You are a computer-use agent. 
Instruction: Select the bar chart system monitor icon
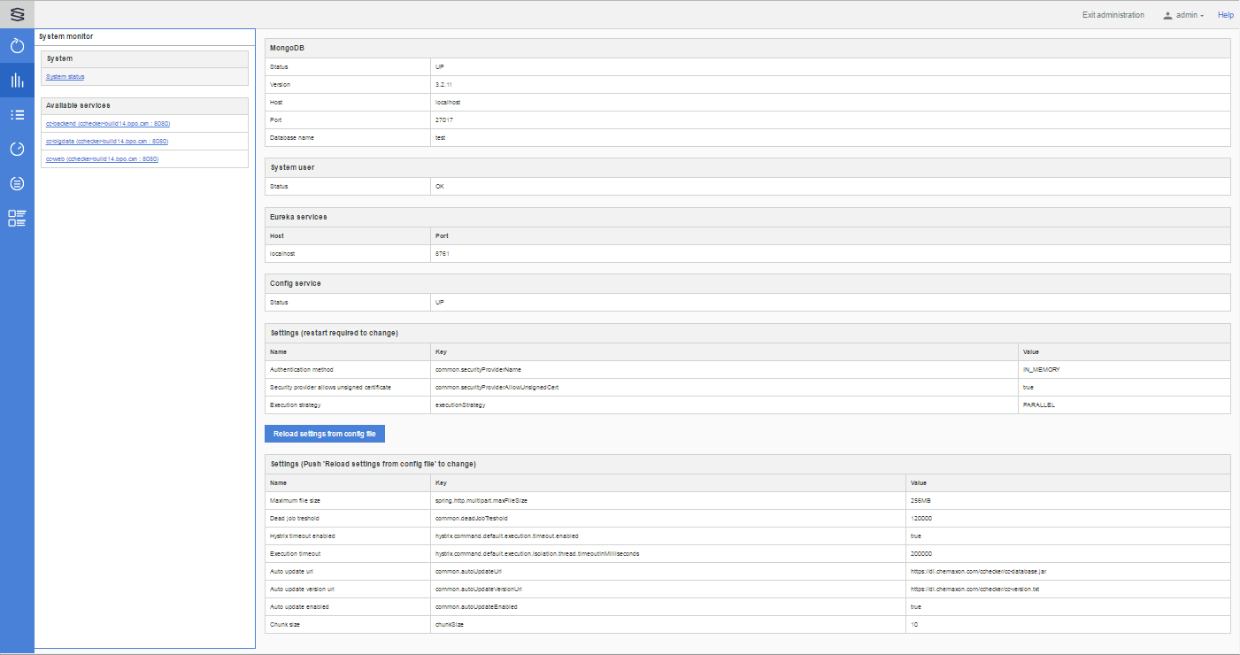[x=17, y=81]
